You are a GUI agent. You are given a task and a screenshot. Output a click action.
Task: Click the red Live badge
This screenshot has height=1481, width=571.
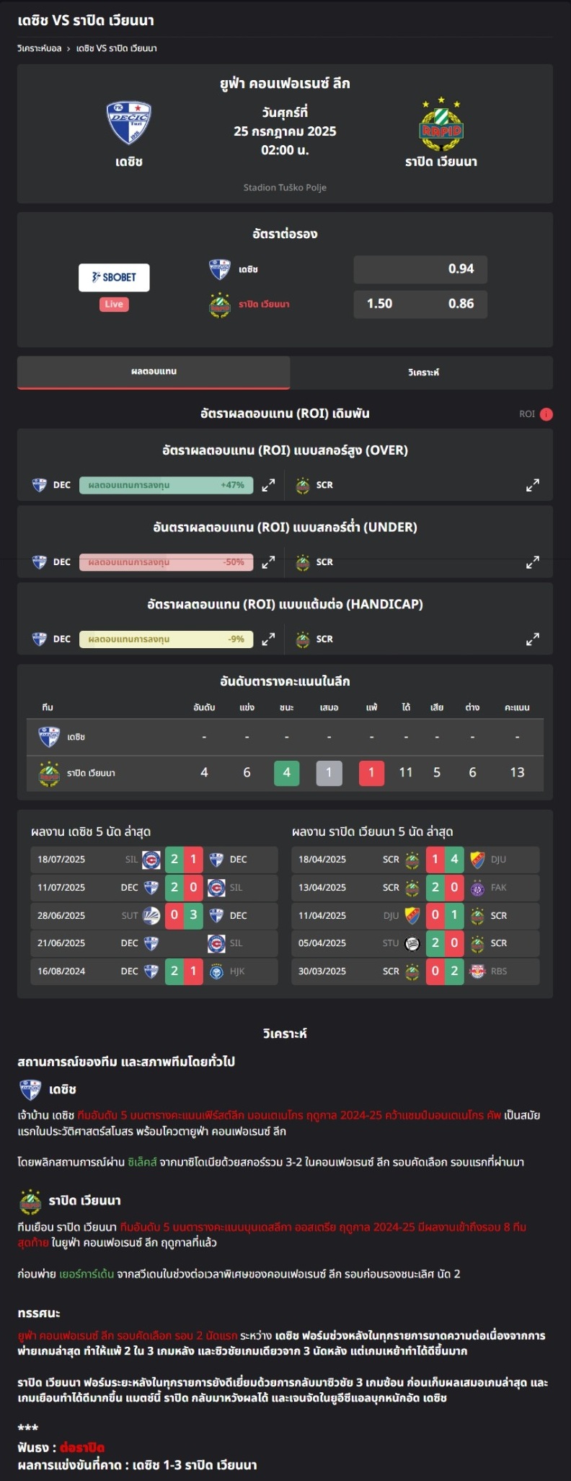pyautogui.click(x=114, y=305)
